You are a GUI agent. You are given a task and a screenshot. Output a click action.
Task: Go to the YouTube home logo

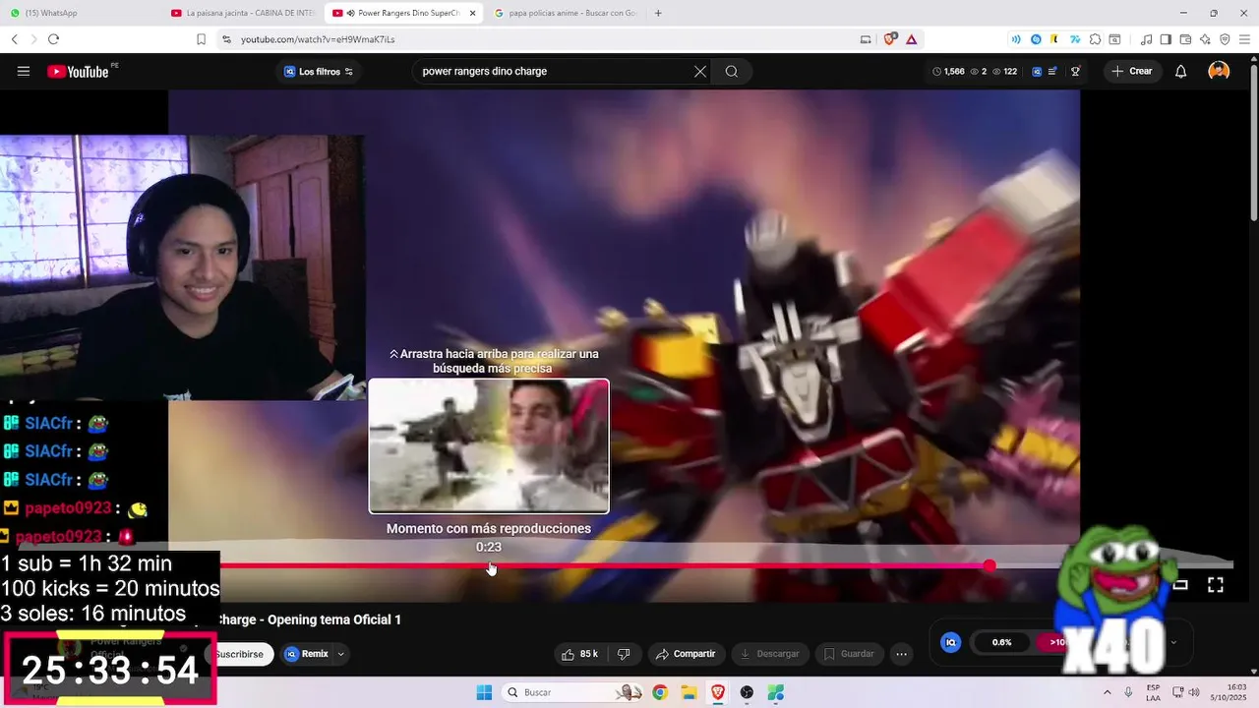pyautogui.click(x=78, y=71)
